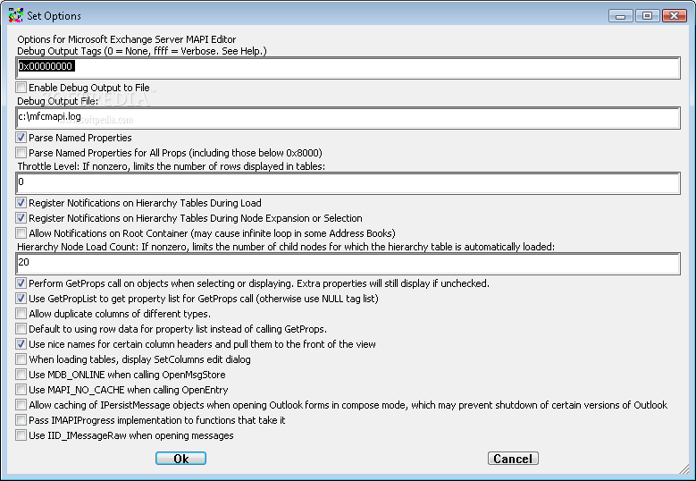
Task: Check Use MDB_ONLINE when calling OpenMsgStore
Action: coord(21,374)
